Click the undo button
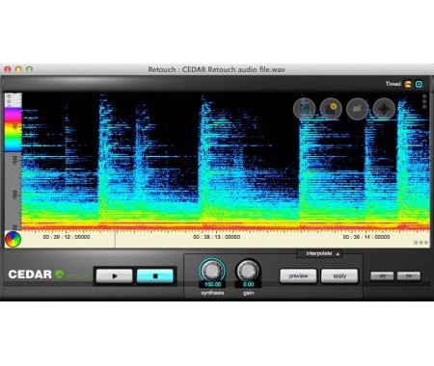The width and height of the screenshot is (434, 366). (x=382, y=276)
